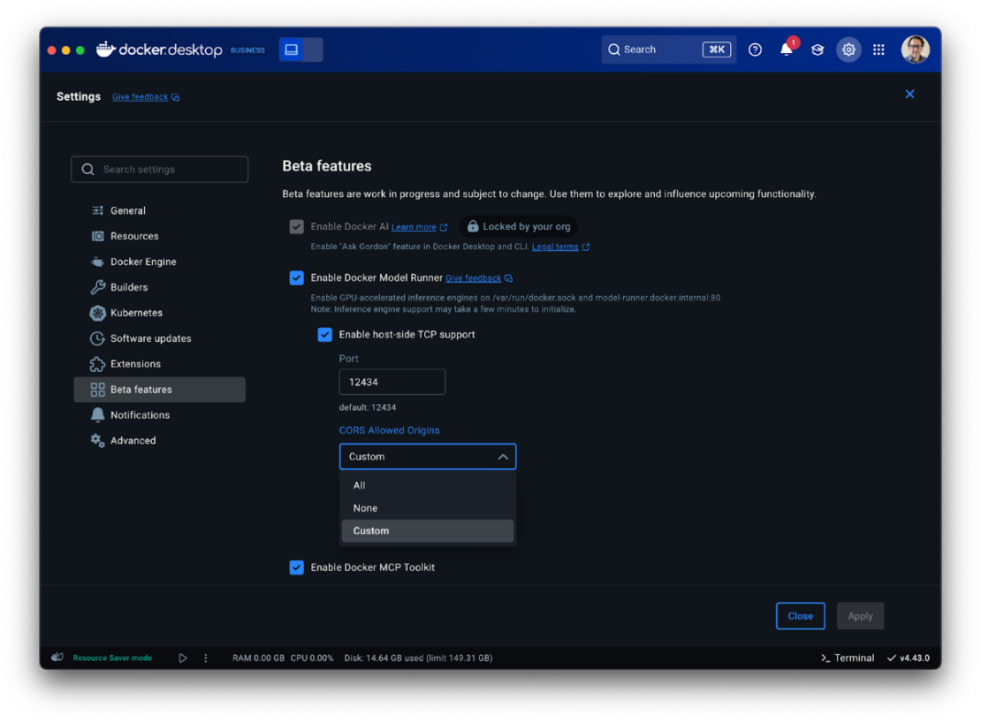Open the apps grid icon in header
Viewport: 981px width, 722px height.
point(878,49)
